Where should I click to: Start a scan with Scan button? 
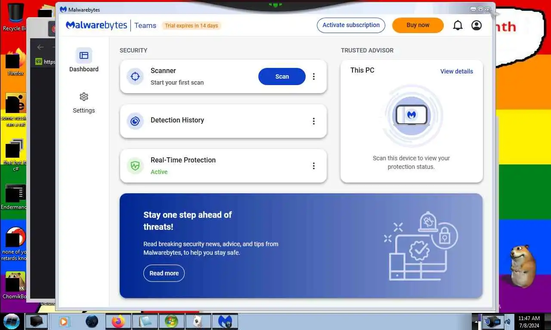(x=282, y=76)
